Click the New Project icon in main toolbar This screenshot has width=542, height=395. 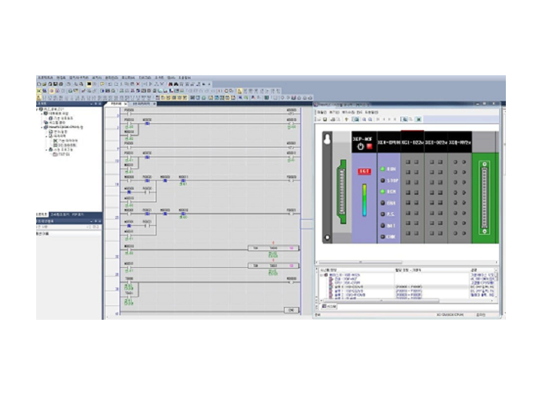[40, 84]
